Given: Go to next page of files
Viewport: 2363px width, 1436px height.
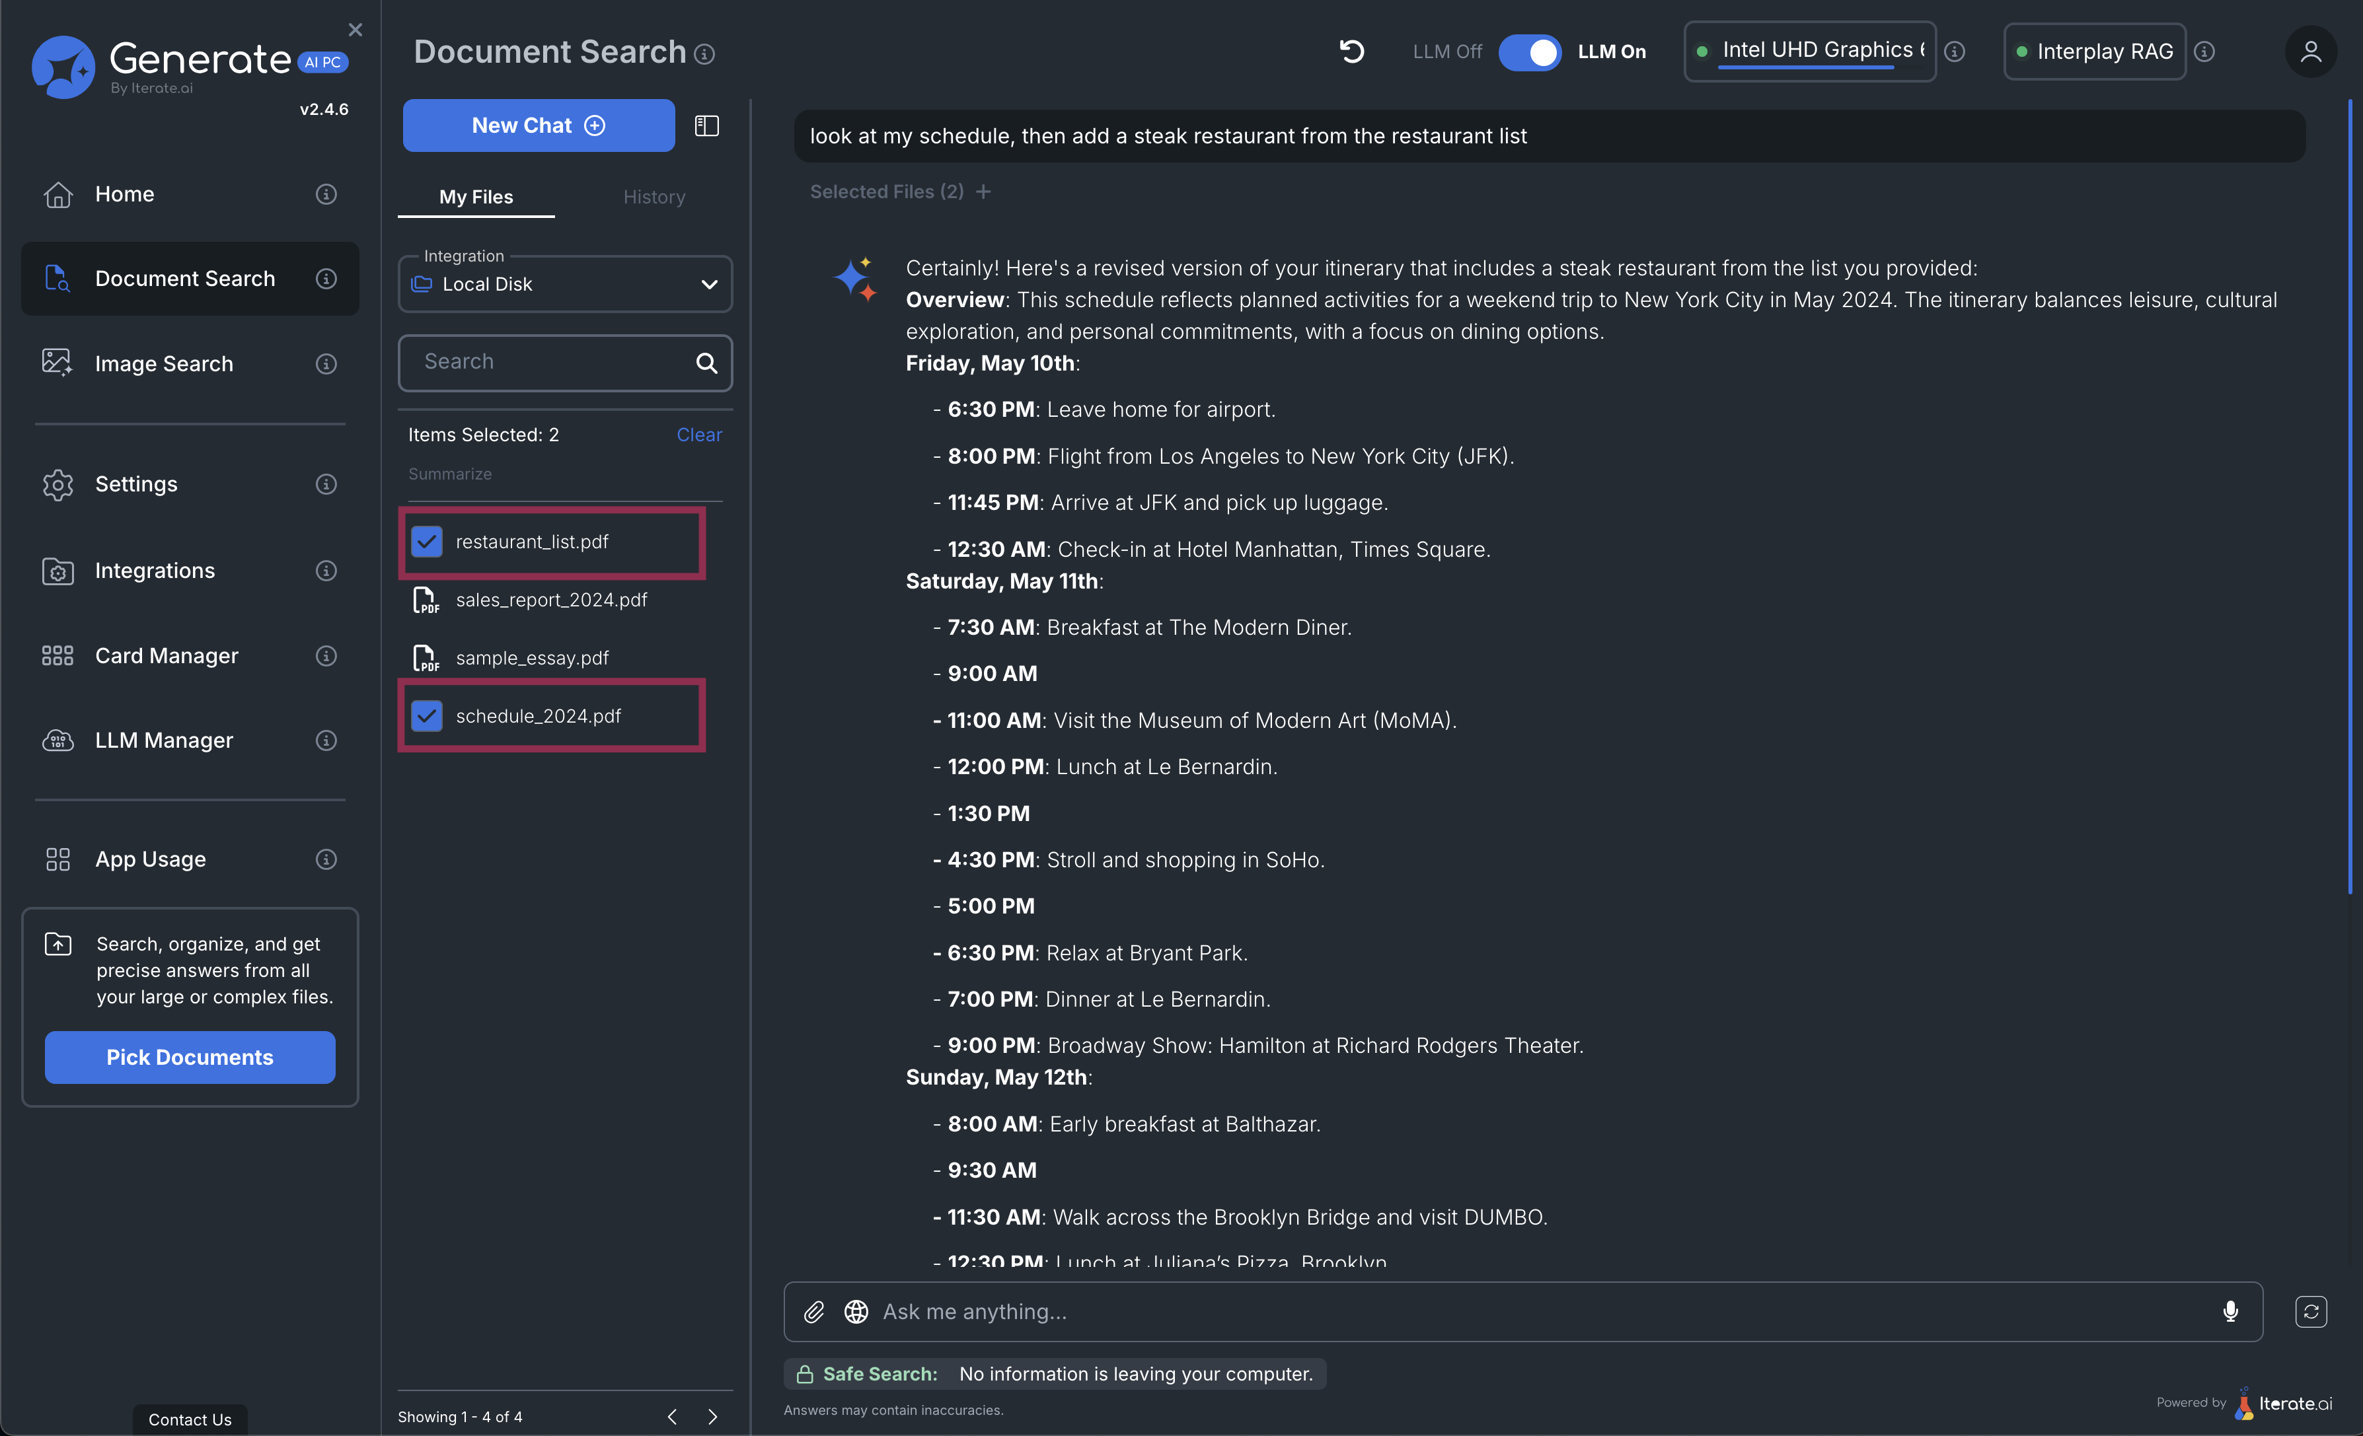Looking at the screenshot, I should pos(712,1417).
